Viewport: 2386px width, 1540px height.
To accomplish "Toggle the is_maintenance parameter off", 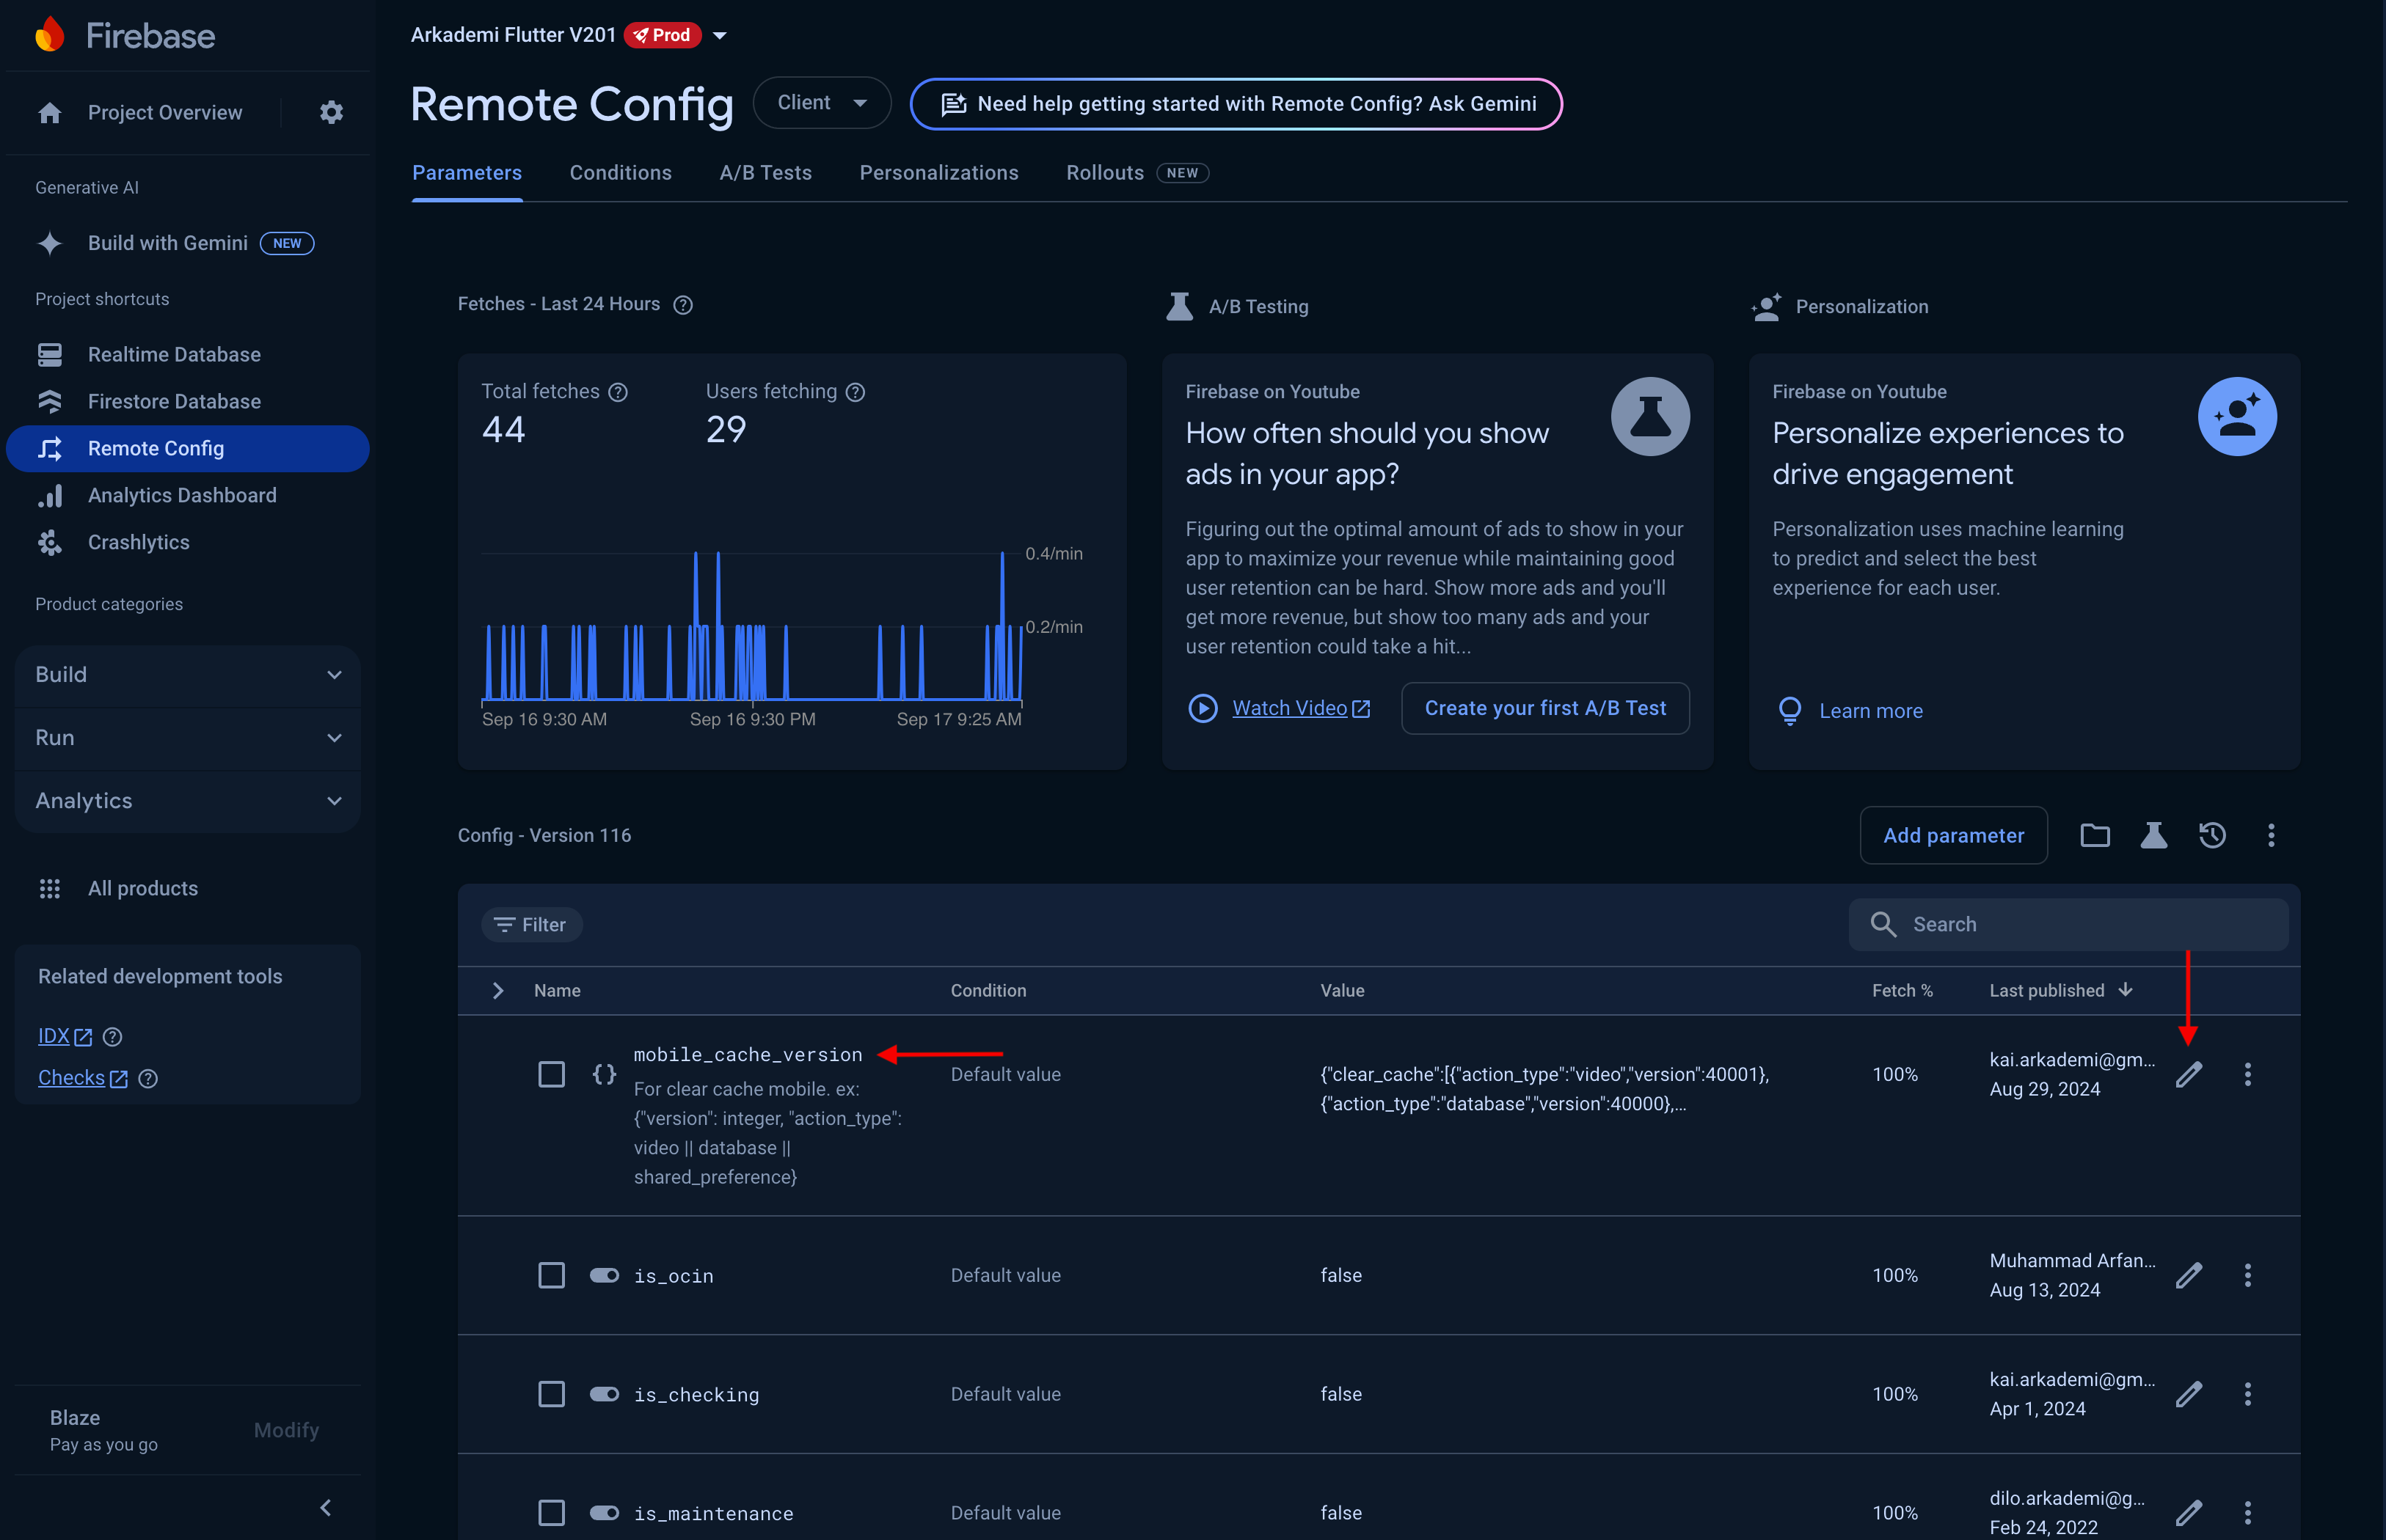I will click(x=605, y=1513).
